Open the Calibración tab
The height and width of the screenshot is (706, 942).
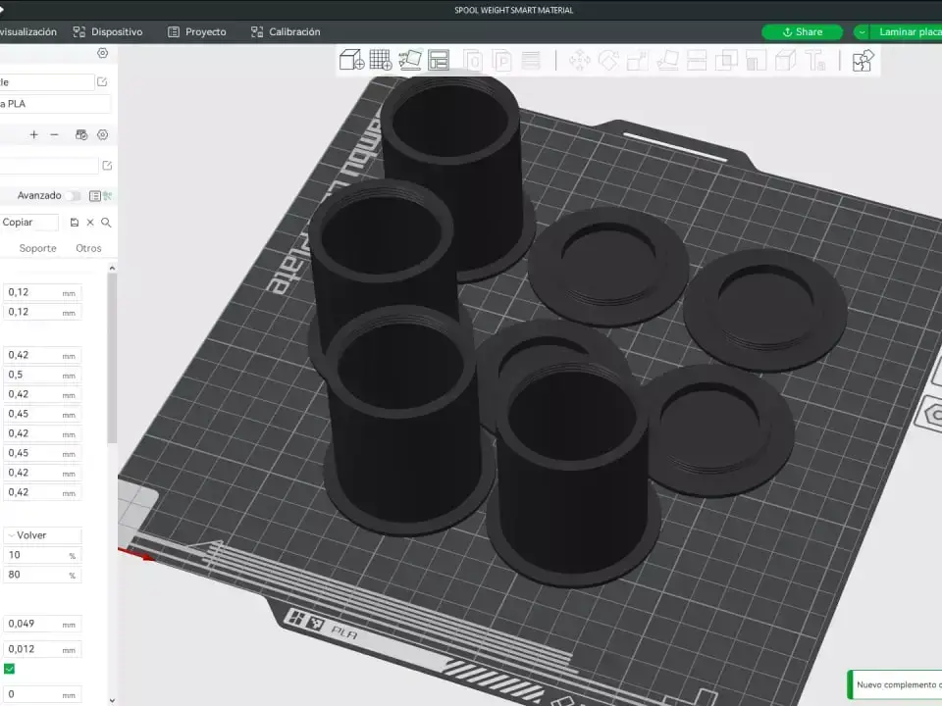point(286,31)
